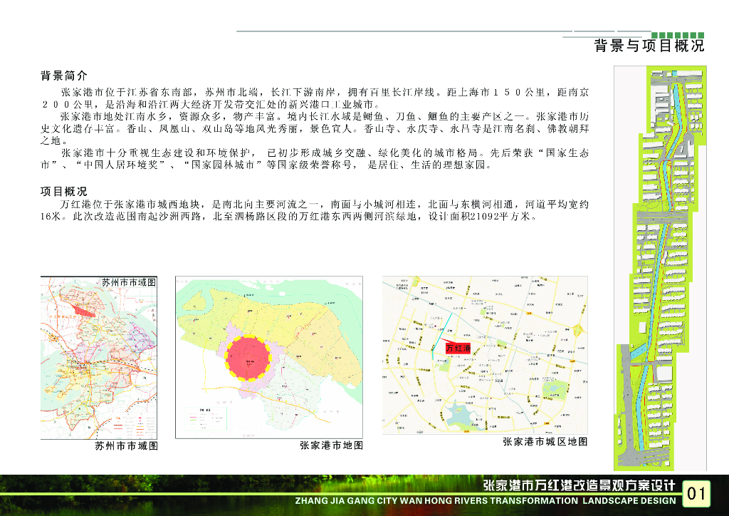Click the red 万红港 label on the map
729x516 pixels.
point(458,348)
